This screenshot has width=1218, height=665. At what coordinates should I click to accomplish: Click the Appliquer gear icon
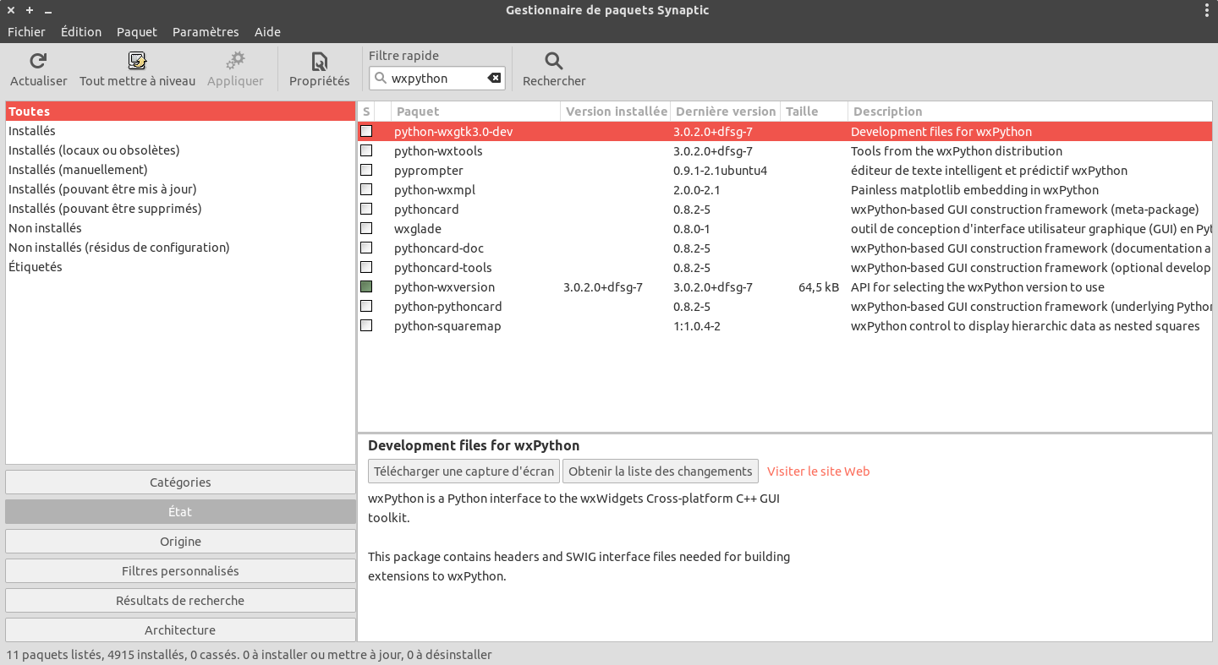point(235,61)
